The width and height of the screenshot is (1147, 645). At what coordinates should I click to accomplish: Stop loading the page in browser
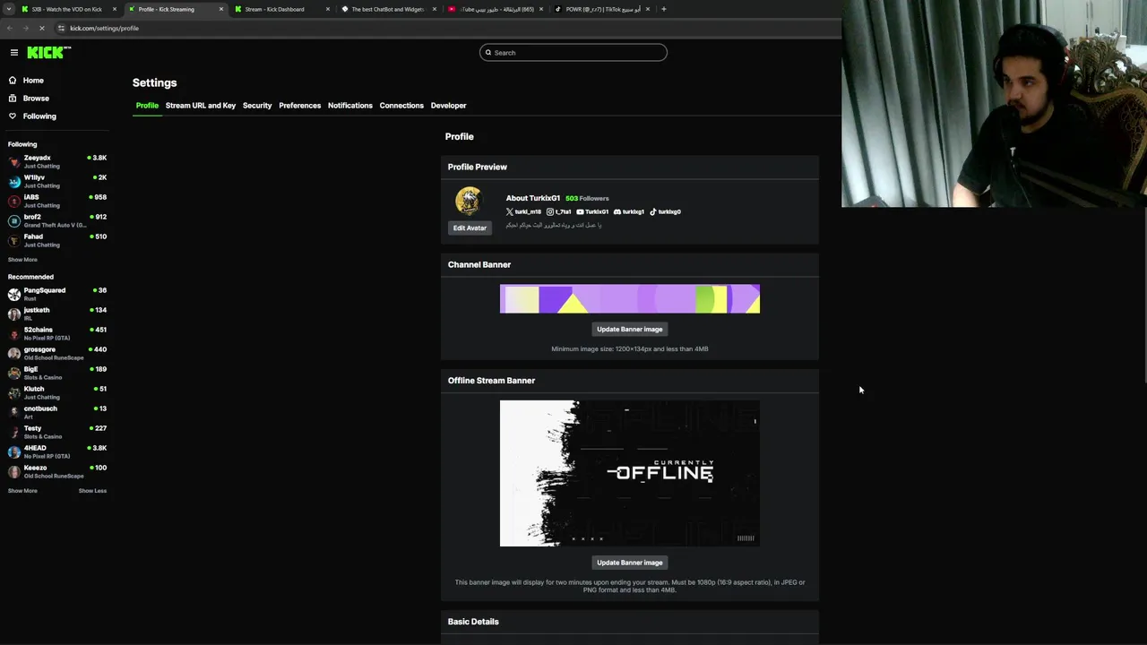pos(42,29)
